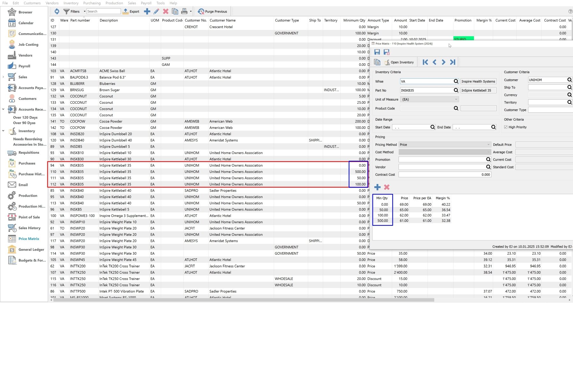Click the Start Date lookup icon
The height and width of the screenshot is (382, 573).
433,127
